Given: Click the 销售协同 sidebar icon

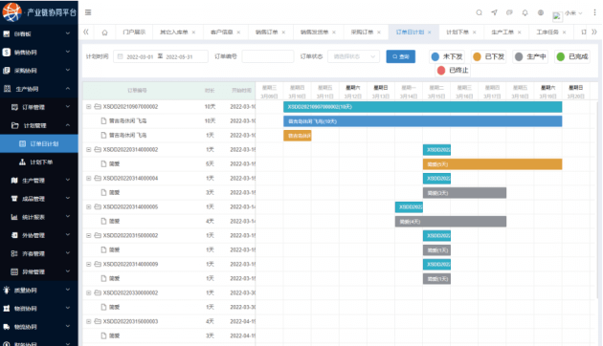Looking at the screenshot, I should point(7,53).
